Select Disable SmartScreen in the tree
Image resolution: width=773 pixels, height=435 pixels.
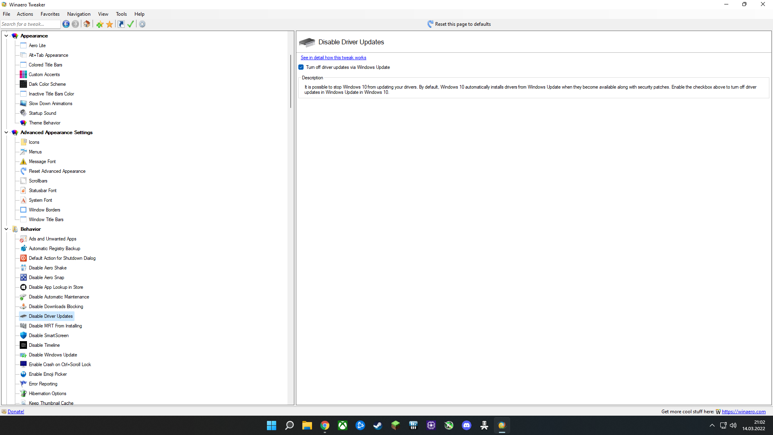[x=49, y=336]
